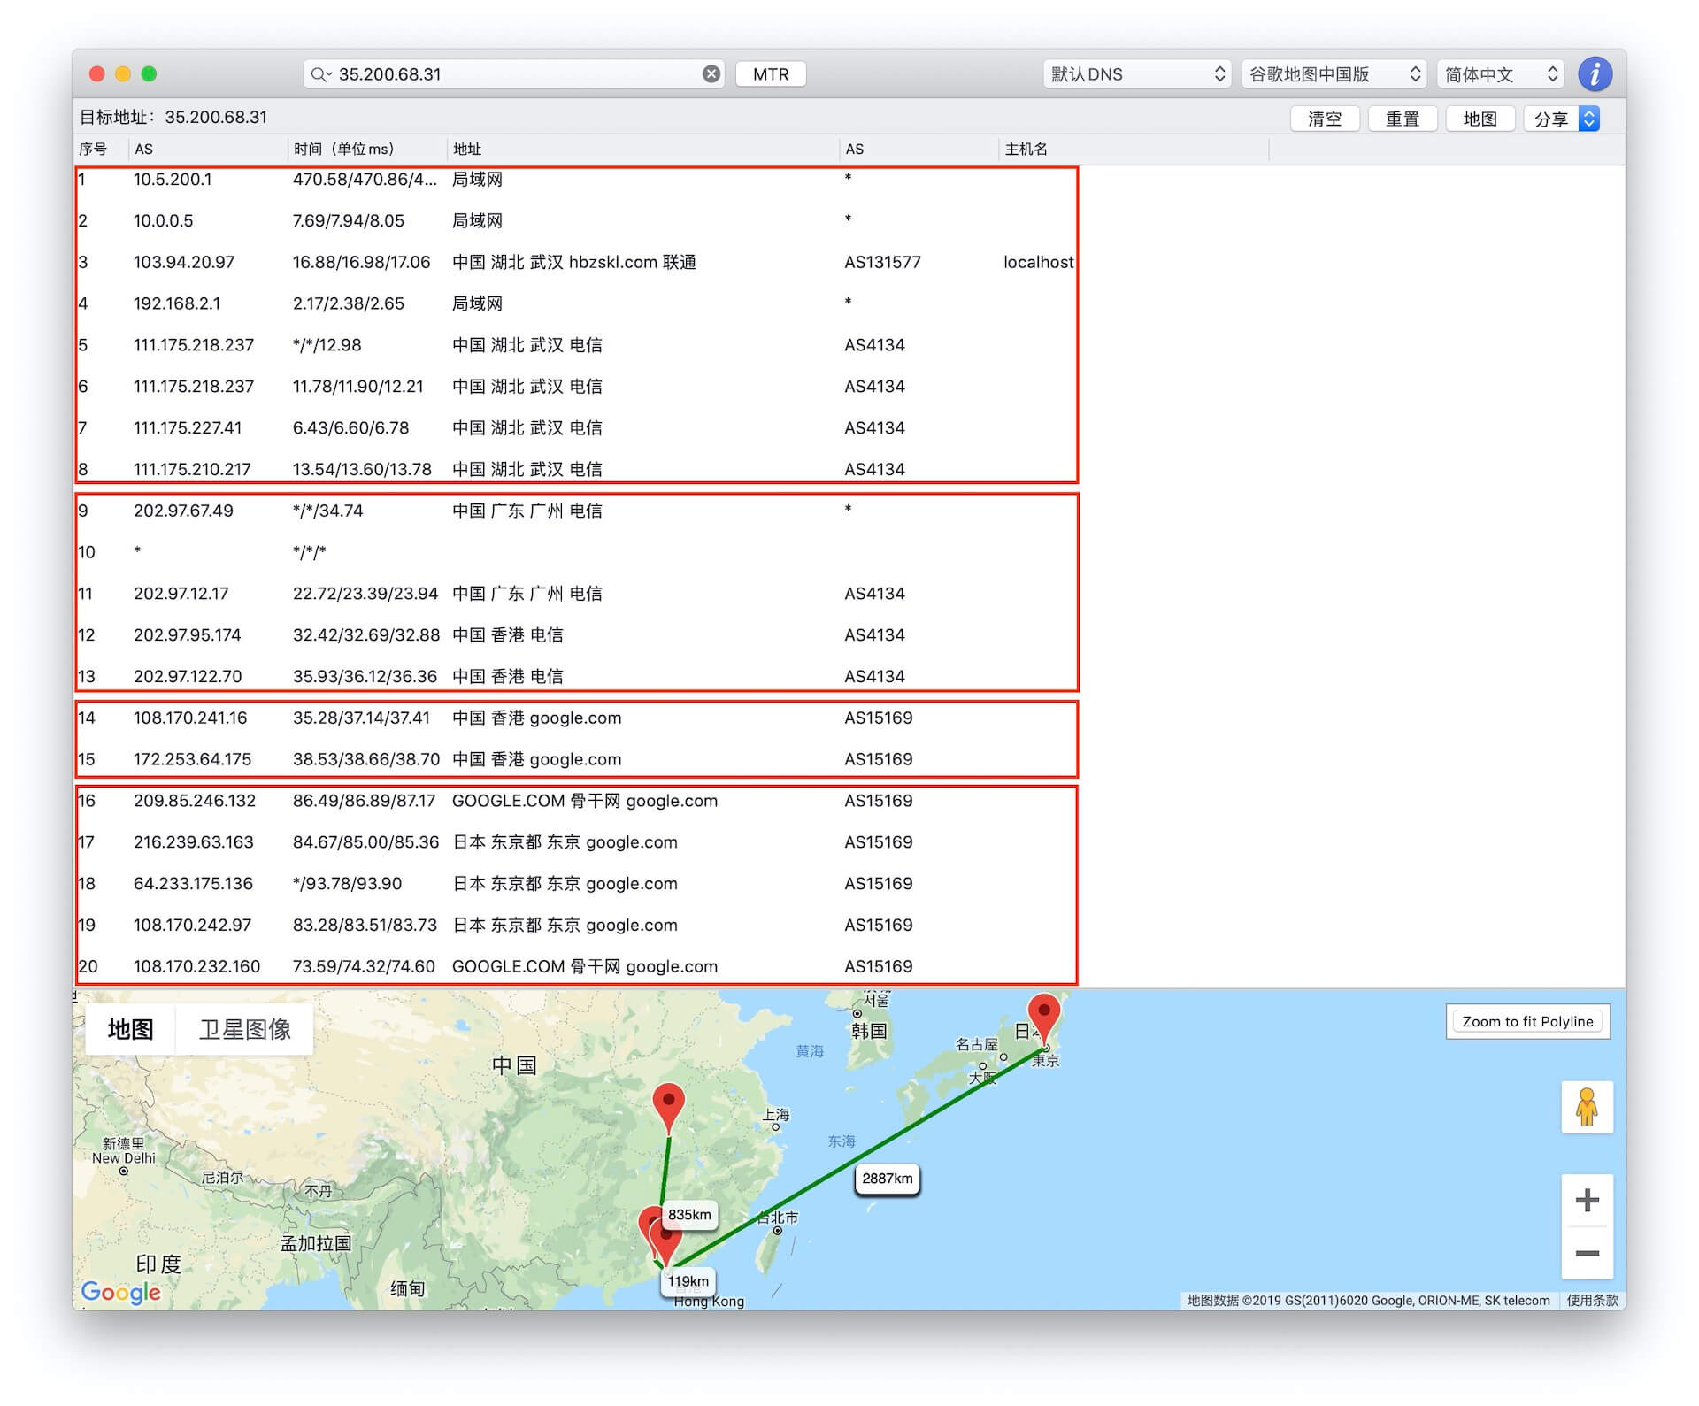
Task: Switch map to 卫星图像 view
Action: point(245,1029)
